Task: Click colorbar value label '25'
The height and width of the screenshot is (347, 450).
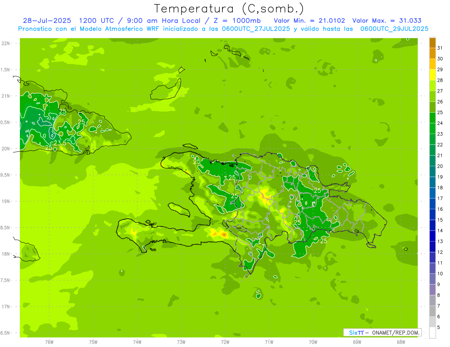Action: click(x=440, y=112)
